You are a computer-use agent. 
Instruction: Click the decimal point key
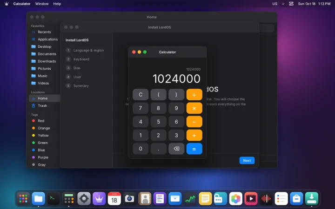pyautogui.click(x=159, y=149)
